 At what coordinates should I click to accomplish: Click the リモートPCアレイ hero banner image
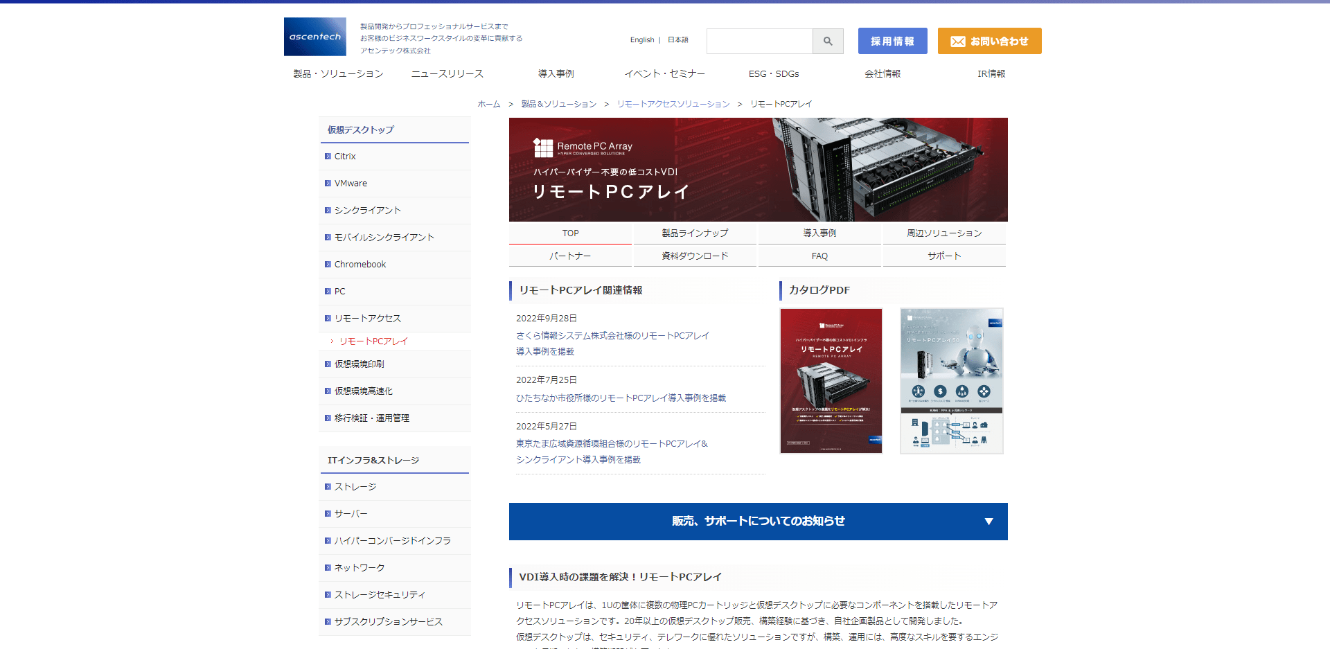[759, 170]
